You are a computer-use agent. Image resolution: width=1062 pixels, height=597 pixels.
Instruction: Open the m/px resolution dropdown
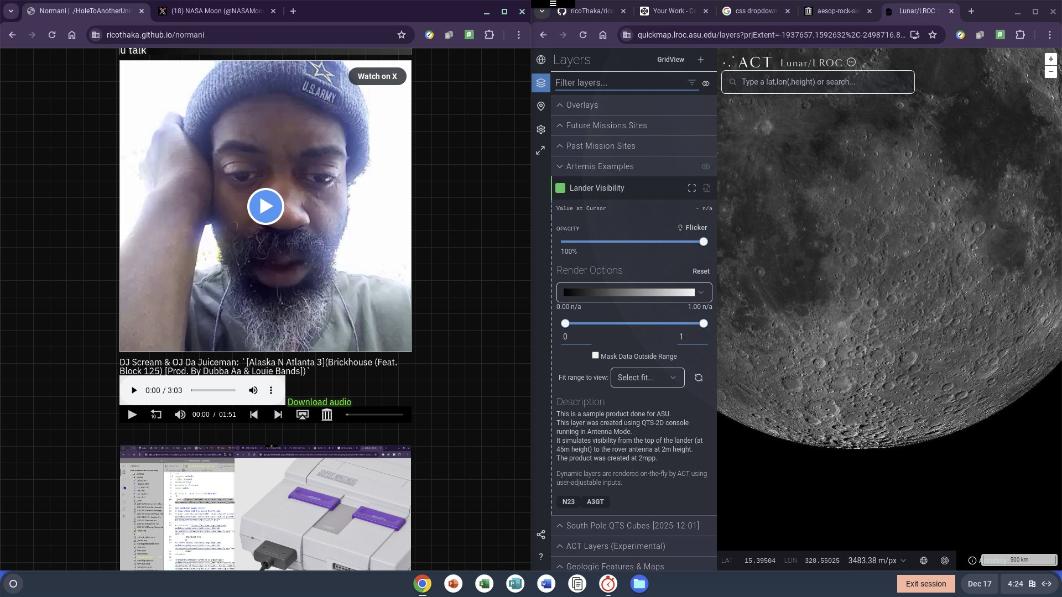pos(877,561)
